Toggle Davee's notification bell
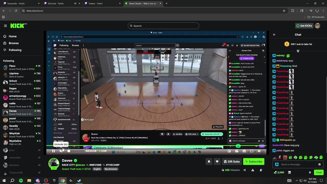The height and width of the screenshot is (184, 327). [x=209, y=162]
